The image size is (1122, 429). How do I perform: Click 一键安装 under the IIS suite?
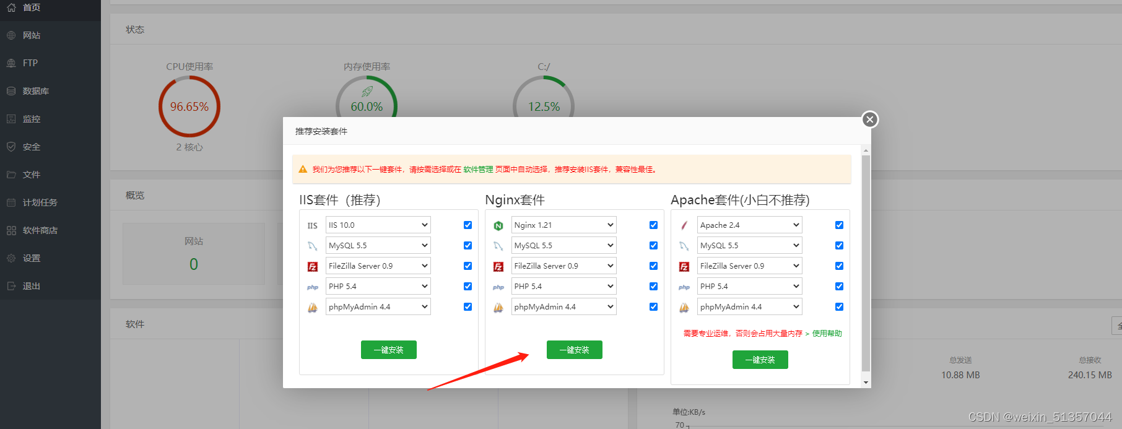389,350
